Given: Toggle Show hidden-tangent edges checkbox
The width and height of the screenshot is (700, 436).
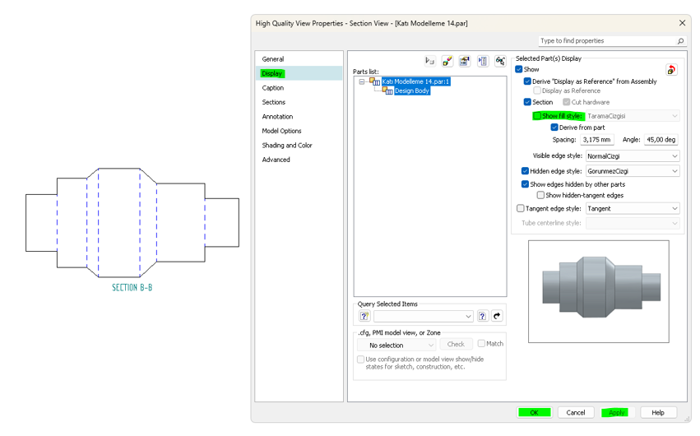Looking at the screenshot, I should pyautogui.click(x=540, y=195).
